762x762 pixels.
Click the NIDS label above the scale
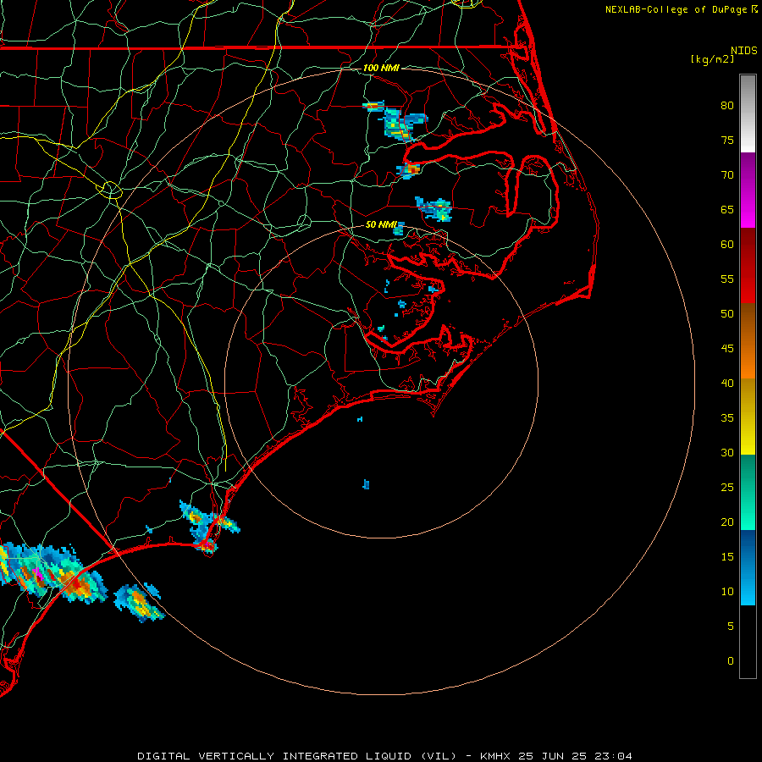point(743,50)
